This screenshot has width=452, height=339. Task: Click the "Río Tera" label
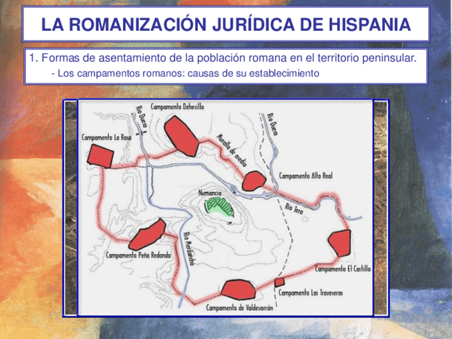(294, 209)
